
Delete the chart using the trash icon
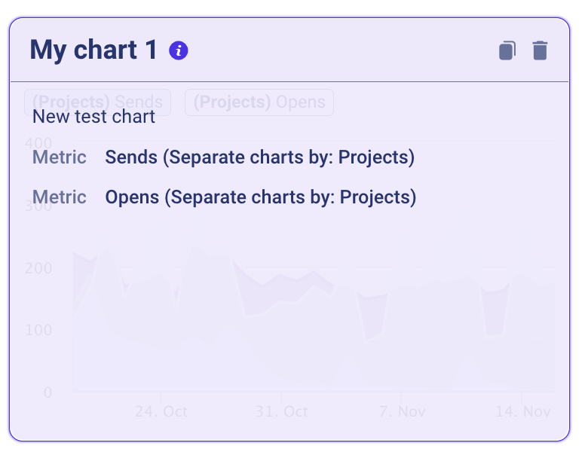pos(540,50)
